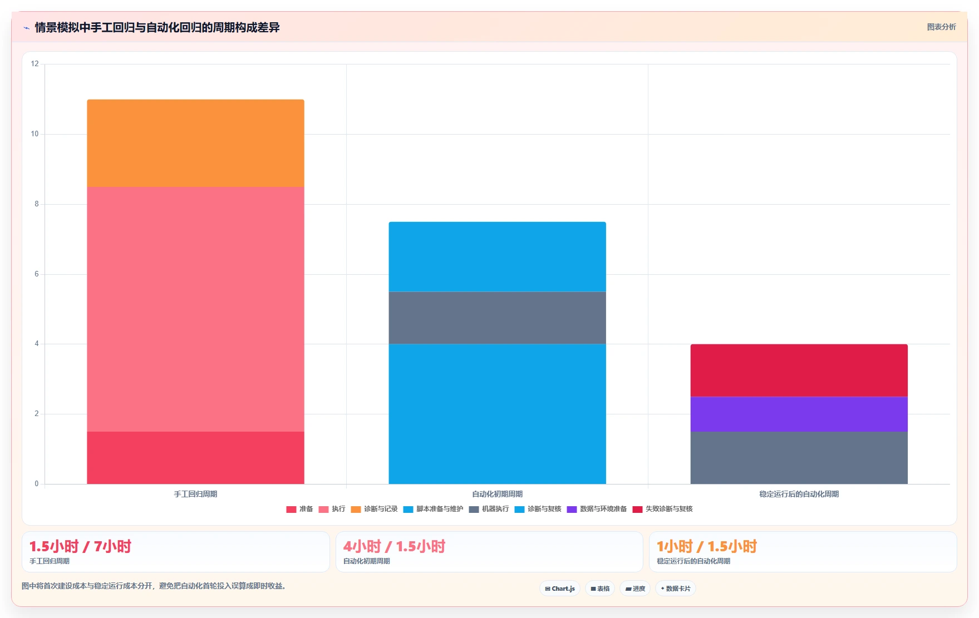
Task: Click the orange 诊断与记录 segment of 手工回归周期
Action: tap(195, 143)
